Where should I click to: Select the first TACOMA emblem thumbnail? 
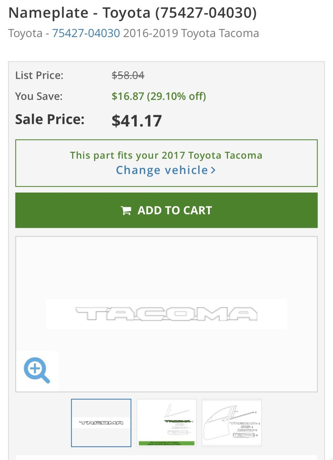pos(101,423)
